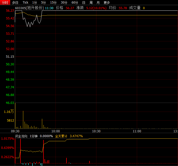Click the volume spike bar before 09:50
This screenshot has height=166, width=178.
coord(42,124)
